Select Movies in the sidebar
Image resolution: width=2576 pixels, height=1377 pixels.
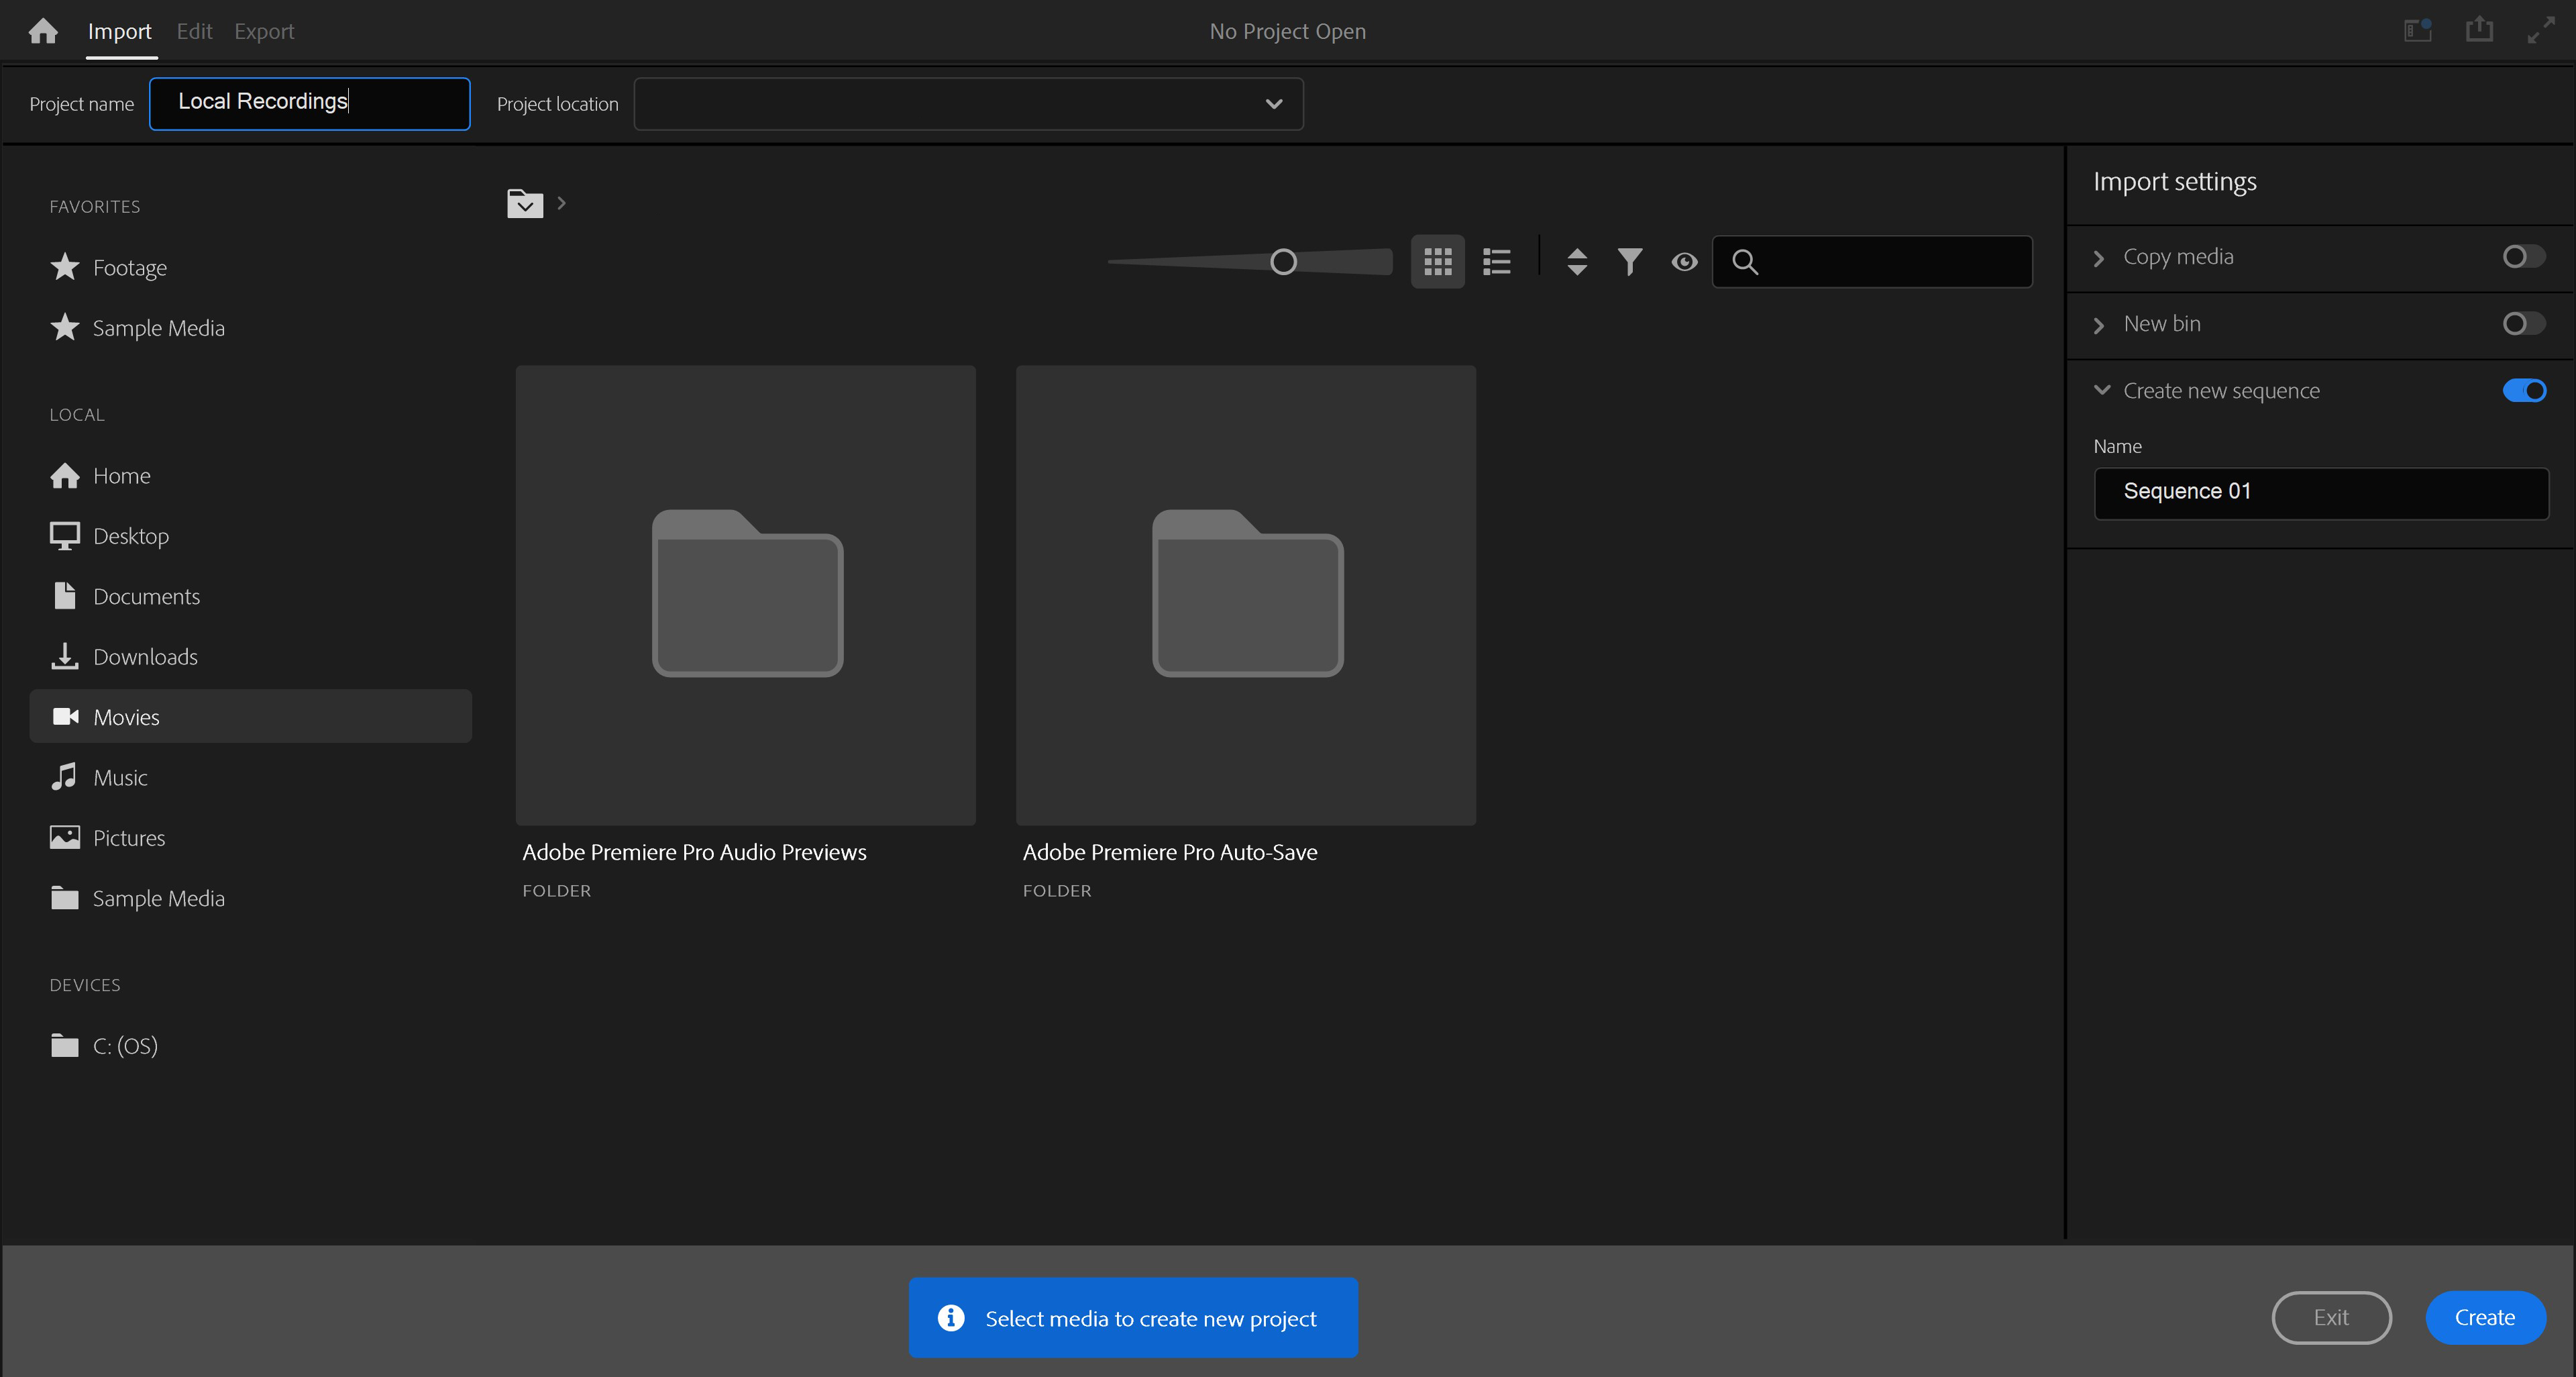251,716
